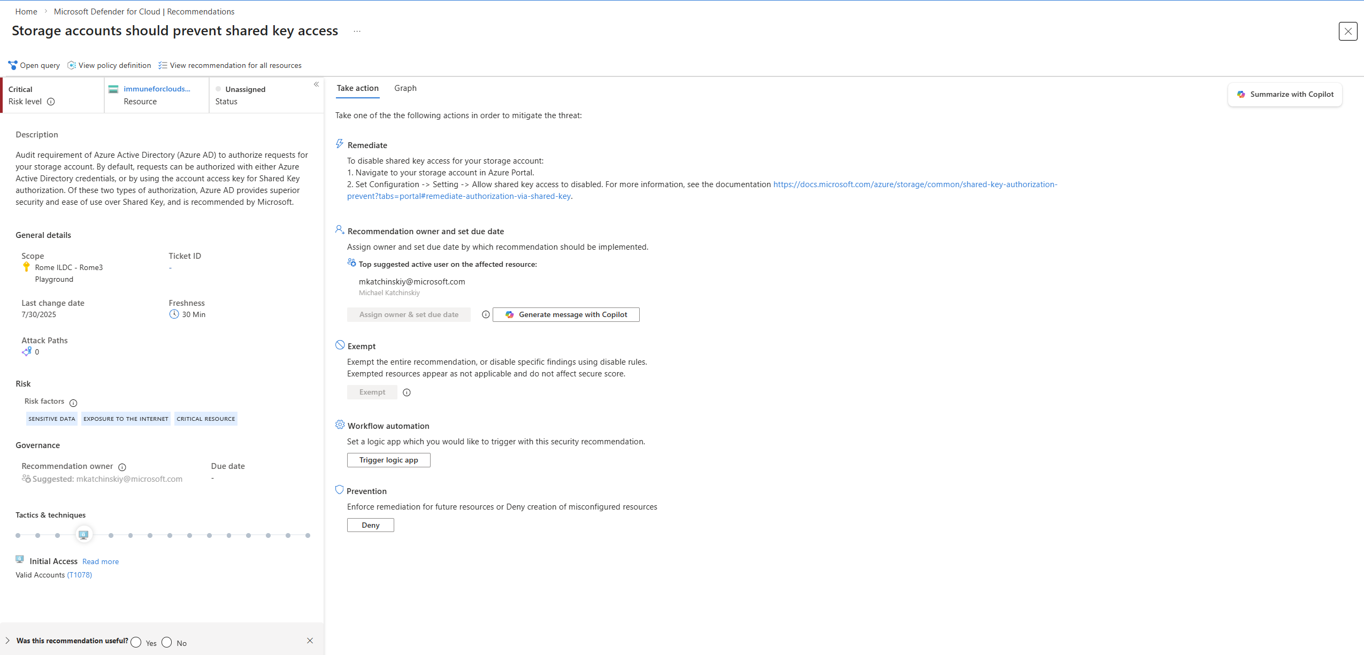1364x655 pixels.
Task: Select the Take action tab
Action: pos(357,88)
